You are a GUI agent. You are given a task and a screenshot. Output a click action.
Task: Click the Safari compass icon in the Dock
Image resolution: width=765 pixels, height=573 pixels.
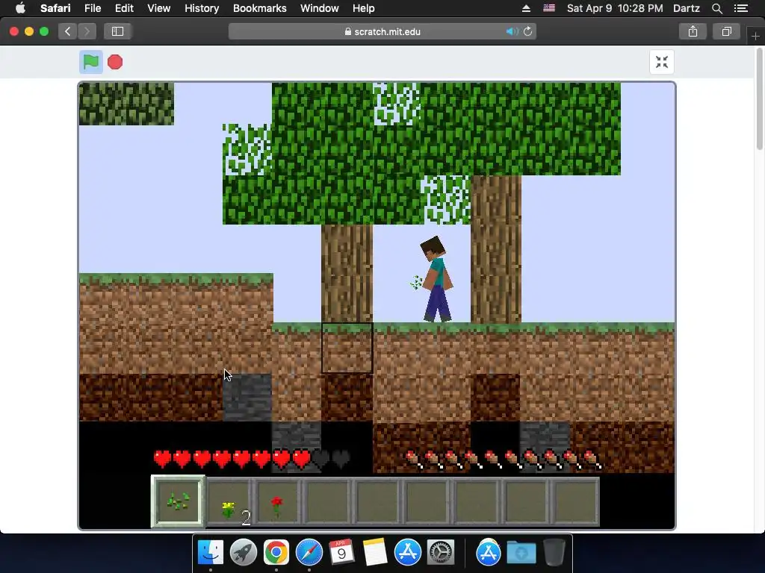click(x=309, y=553)
